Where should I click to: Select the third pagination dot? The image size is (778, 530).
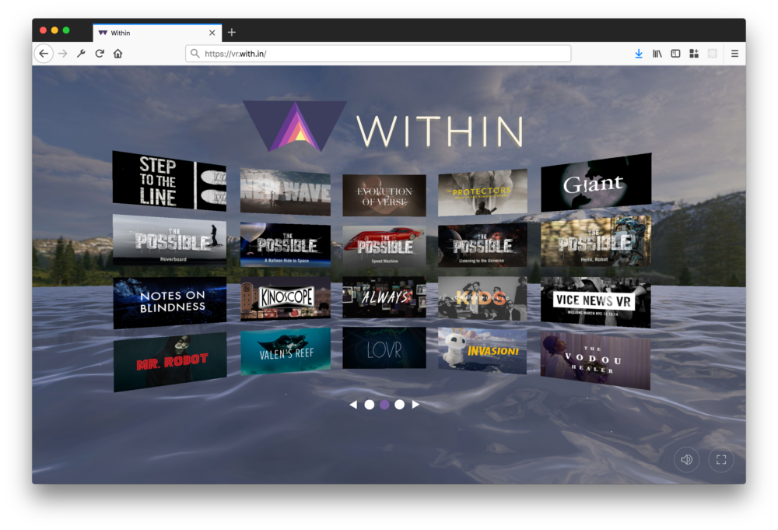point(399,405)
